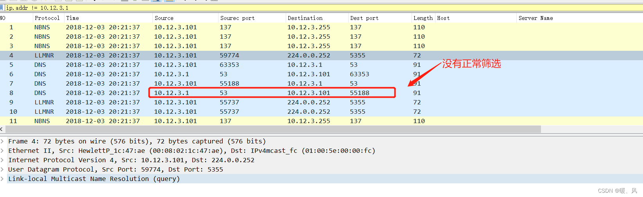This screenshot has height=197, width=643.
Task: Select packet number 11 NBNS row
Action: pos(321,121)
